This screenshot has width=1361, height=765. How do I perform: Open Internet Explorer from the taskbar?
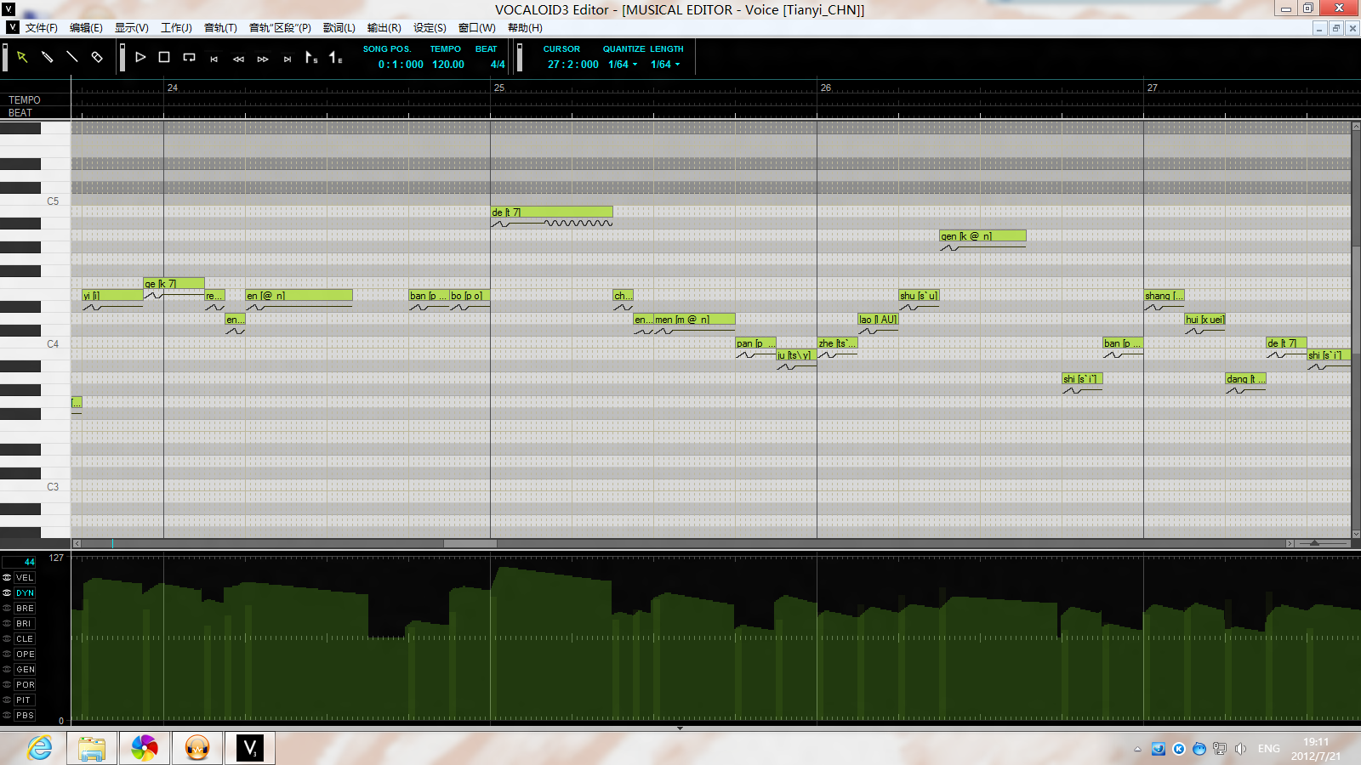(39, 748)
